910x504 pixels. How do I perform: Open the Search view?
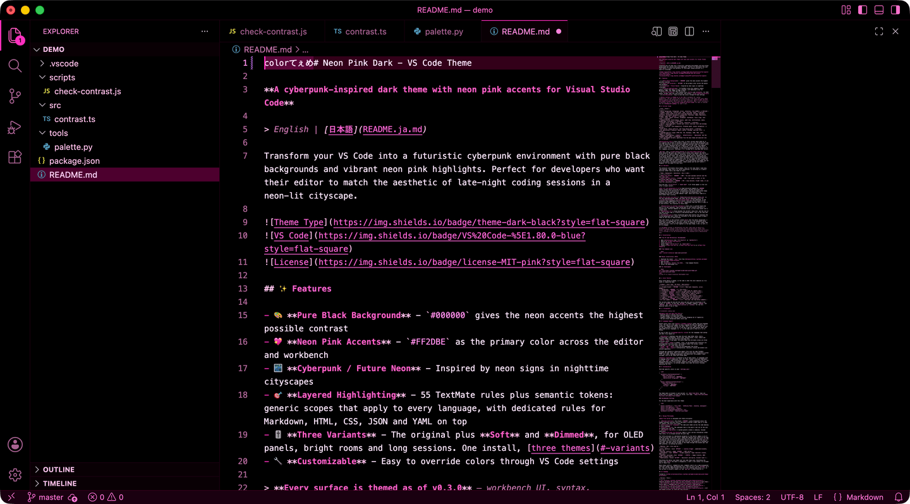point(15,66)
